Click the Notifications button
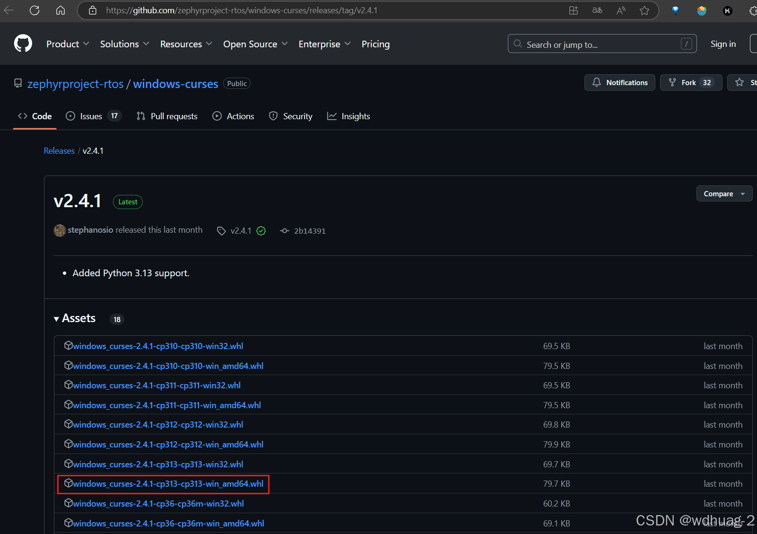Screen dimensions: 757x534 [x=620, y=82]
